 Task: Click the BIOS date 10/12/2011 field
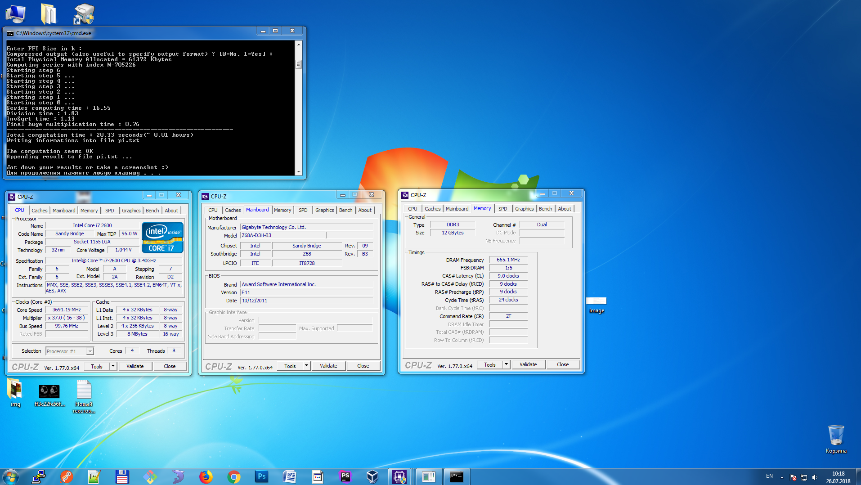307,301
